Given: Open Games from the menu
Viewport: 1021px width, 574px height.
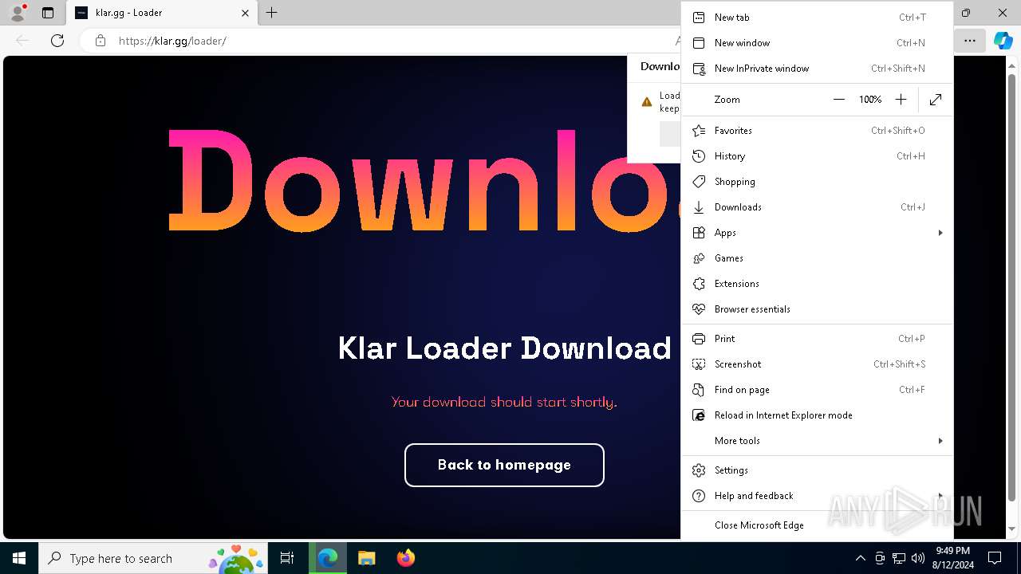Looking at the screenshot, I should pos(818,258).
